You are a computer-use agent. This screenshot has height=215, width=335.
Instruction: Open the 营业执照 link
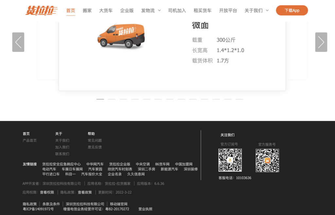[145, 209]
